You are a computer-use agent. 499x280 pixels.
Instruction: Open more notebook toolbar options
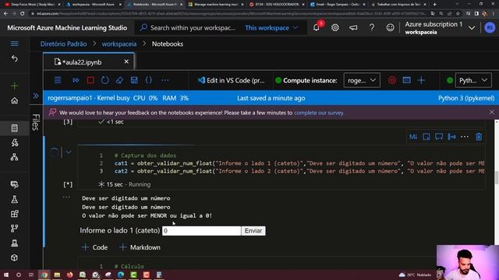tap(165, 80)
